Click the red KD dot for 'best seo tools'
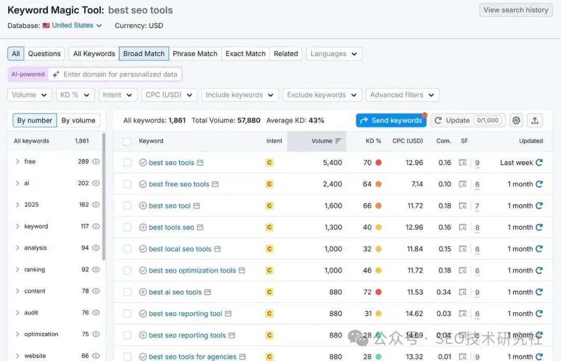Viewport: 561px width, 361px height. point(379,163)
